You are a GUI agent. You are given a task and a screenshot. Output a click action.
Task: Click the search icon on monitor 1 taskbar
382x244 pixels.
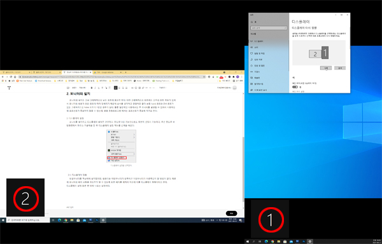click(x=253, y=241)
